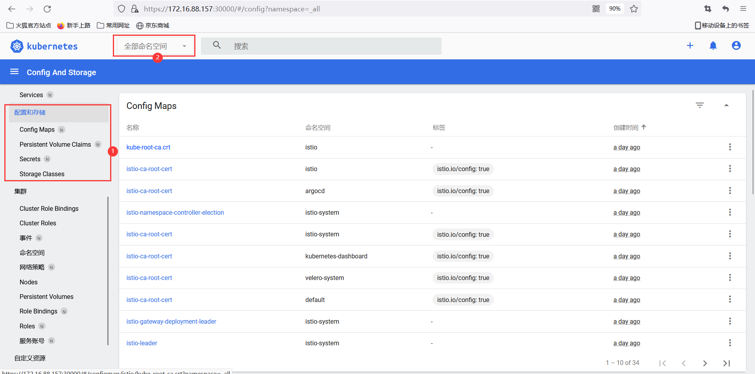Open Persistent Volume Claims in sidebar
Screen dimensions: 755x374
55,144
